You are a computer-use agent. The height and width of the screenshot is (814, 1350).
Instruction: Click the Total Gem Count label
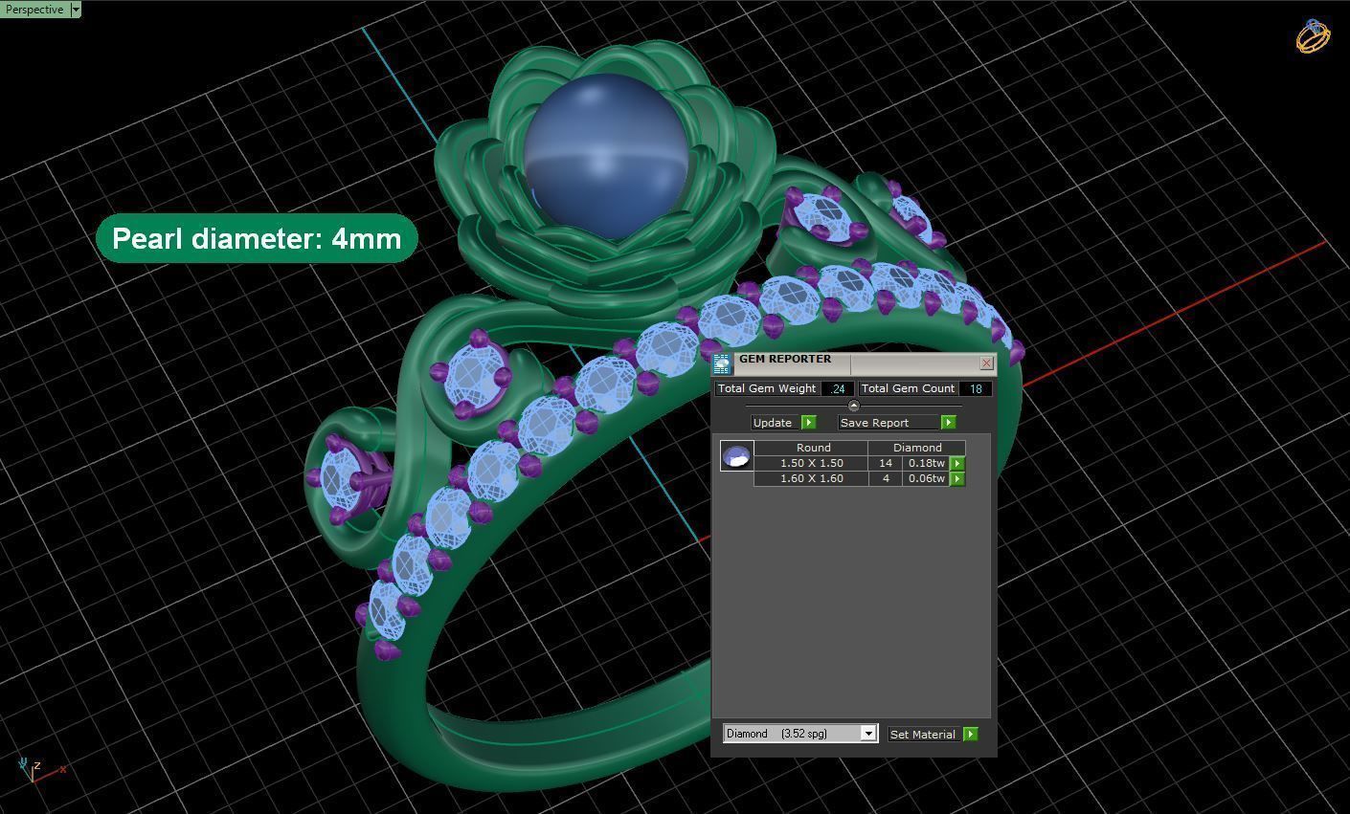click(908, 388)
